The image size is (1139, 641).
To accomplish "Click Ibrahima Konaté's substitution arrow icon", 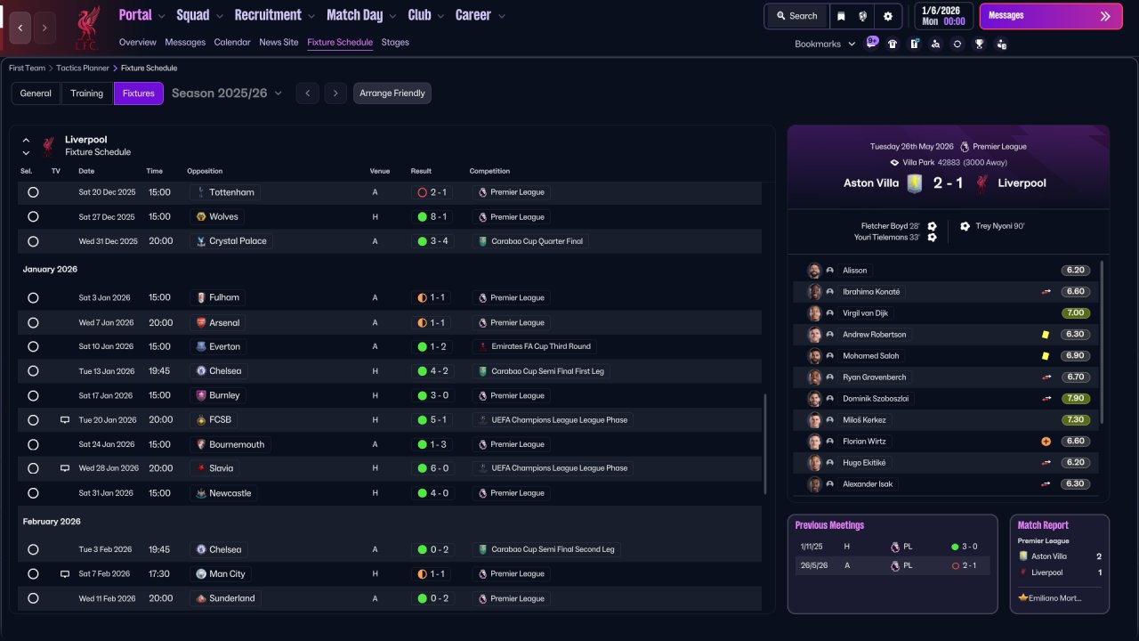I will pos(1046,292).
